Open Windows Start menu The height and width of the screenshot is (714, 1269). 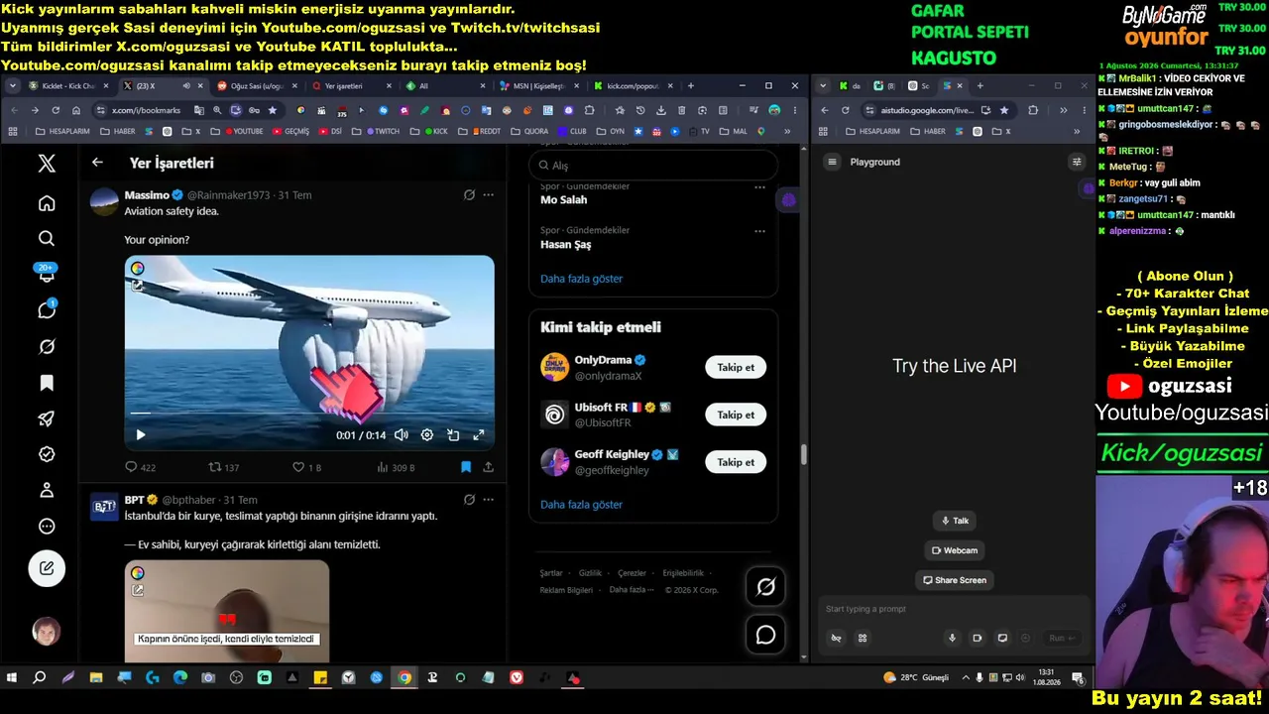coord(12,678)
